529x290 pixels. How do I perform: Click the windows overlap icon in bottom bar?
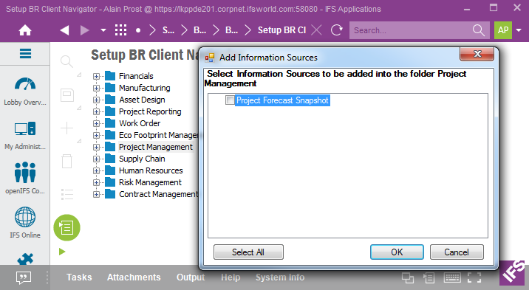coord(408,278)
